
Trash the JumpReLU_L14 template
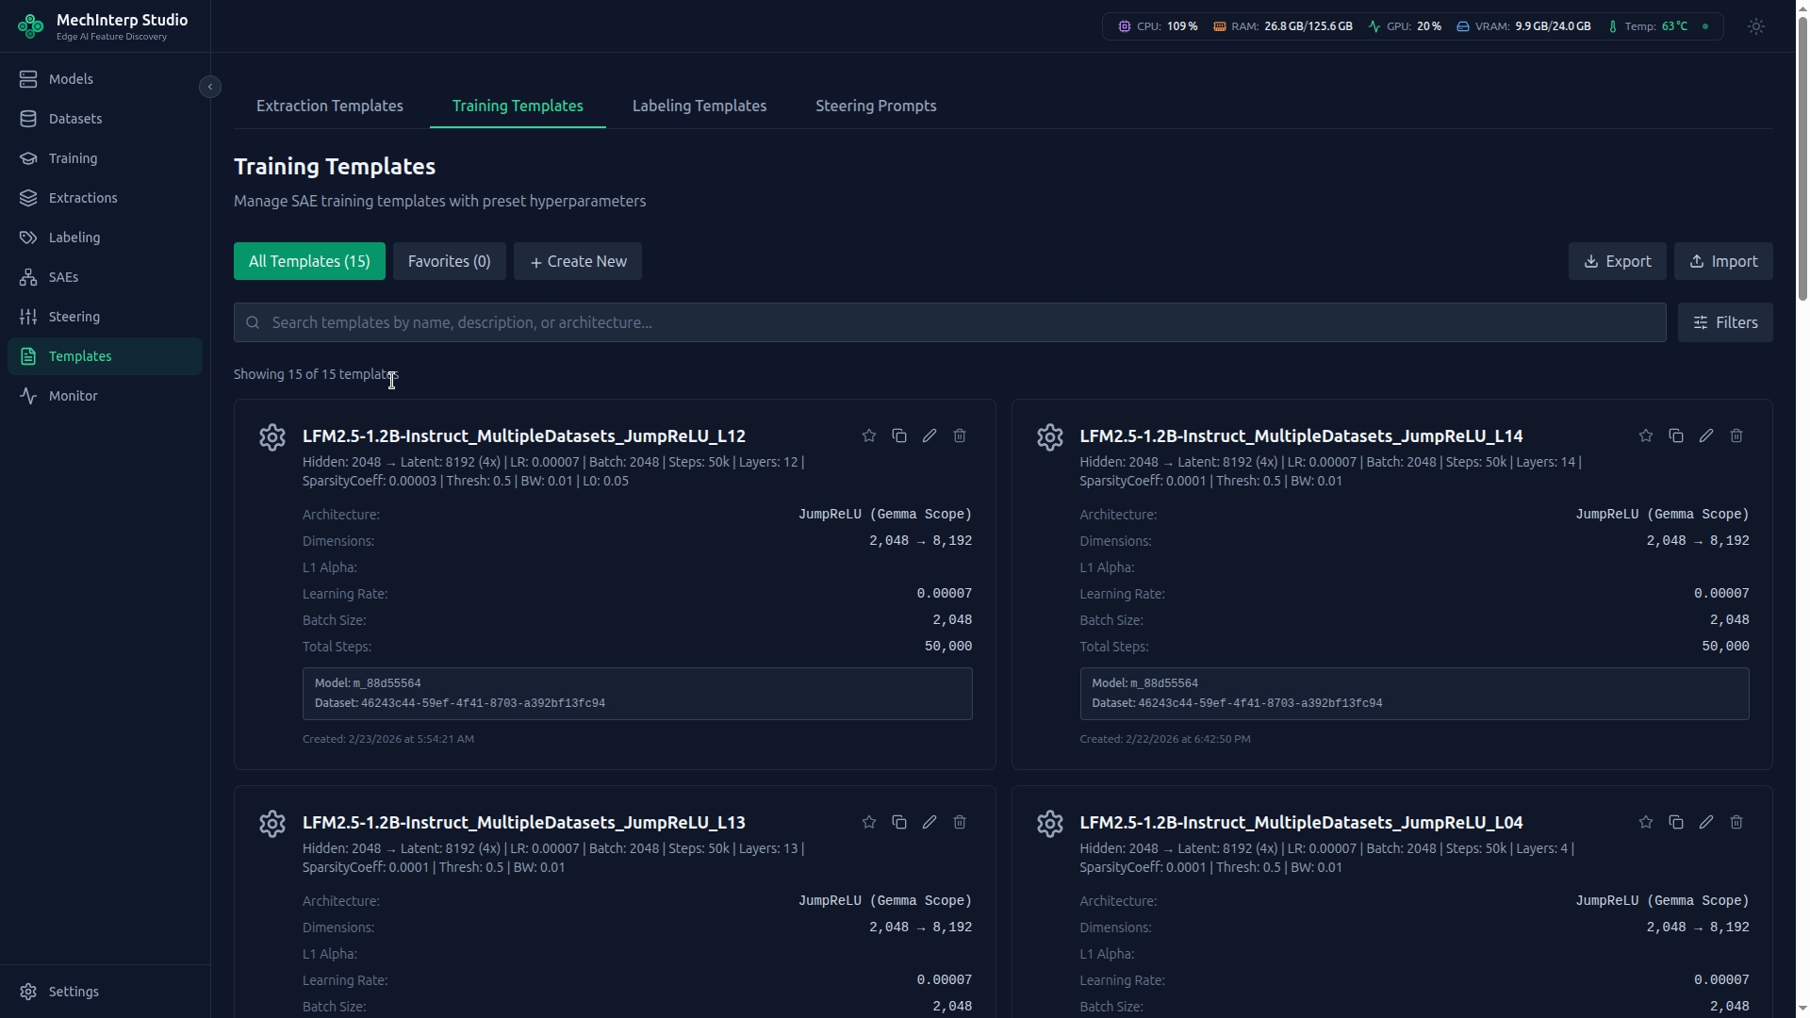1736,435
